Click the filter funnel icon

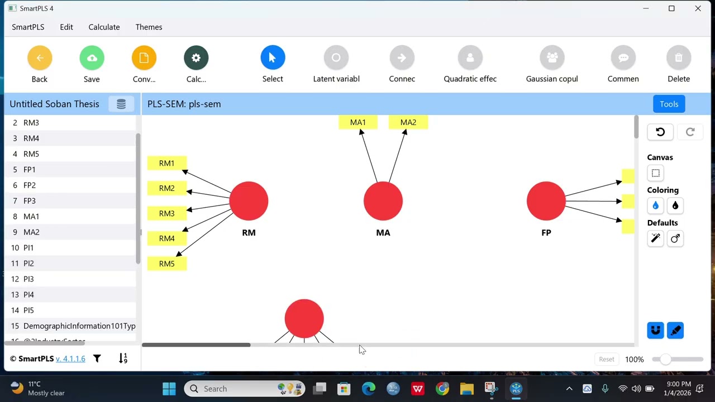97,358
